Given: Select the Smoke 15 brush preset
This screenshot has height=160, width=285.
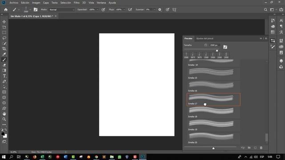Looking at the screenshot, I should click(x=213, y=74).
